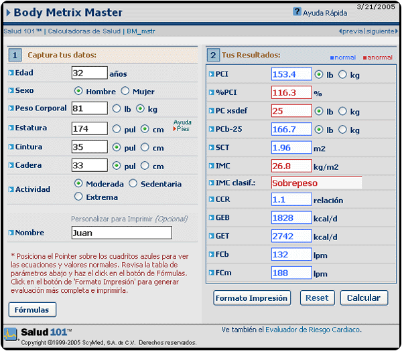Click the GET result value 2742

291,236
